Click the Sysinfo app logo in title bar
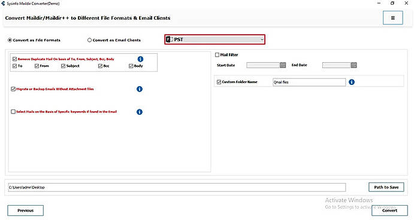 [x=3, y=4]
